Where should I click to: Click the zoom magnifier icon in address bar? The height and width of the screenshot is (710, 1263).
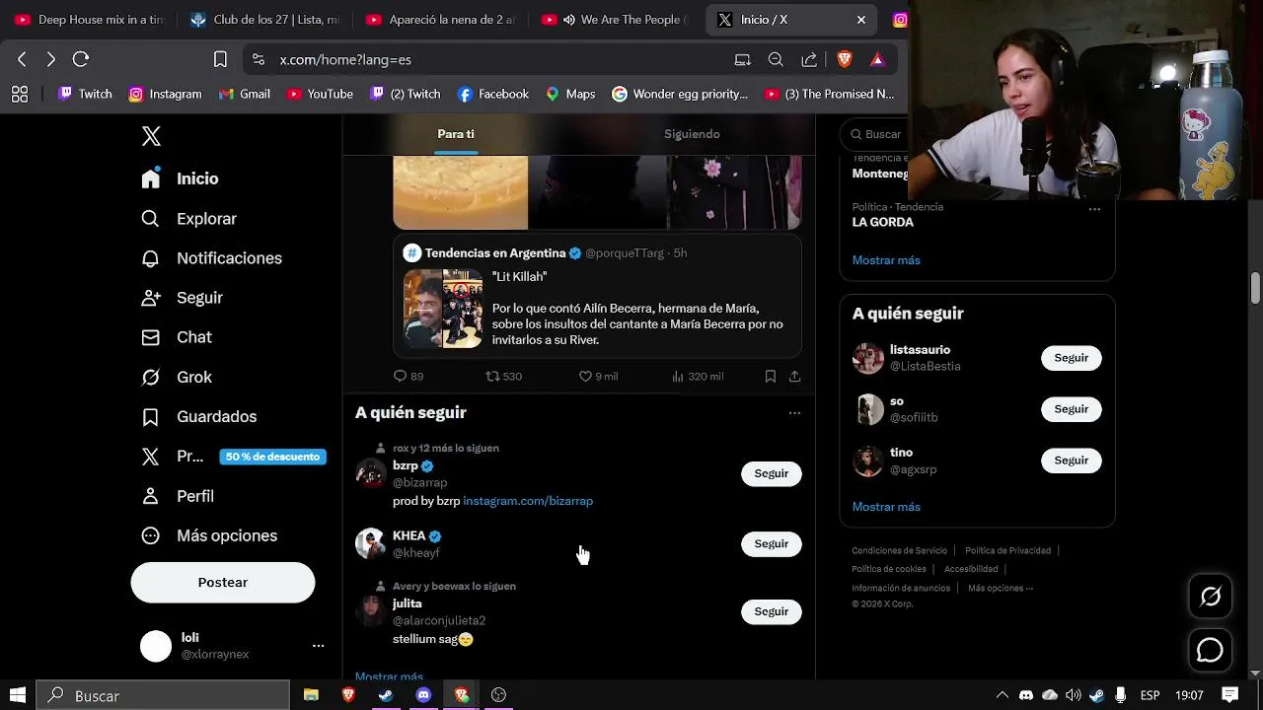(x=776, y=59)
